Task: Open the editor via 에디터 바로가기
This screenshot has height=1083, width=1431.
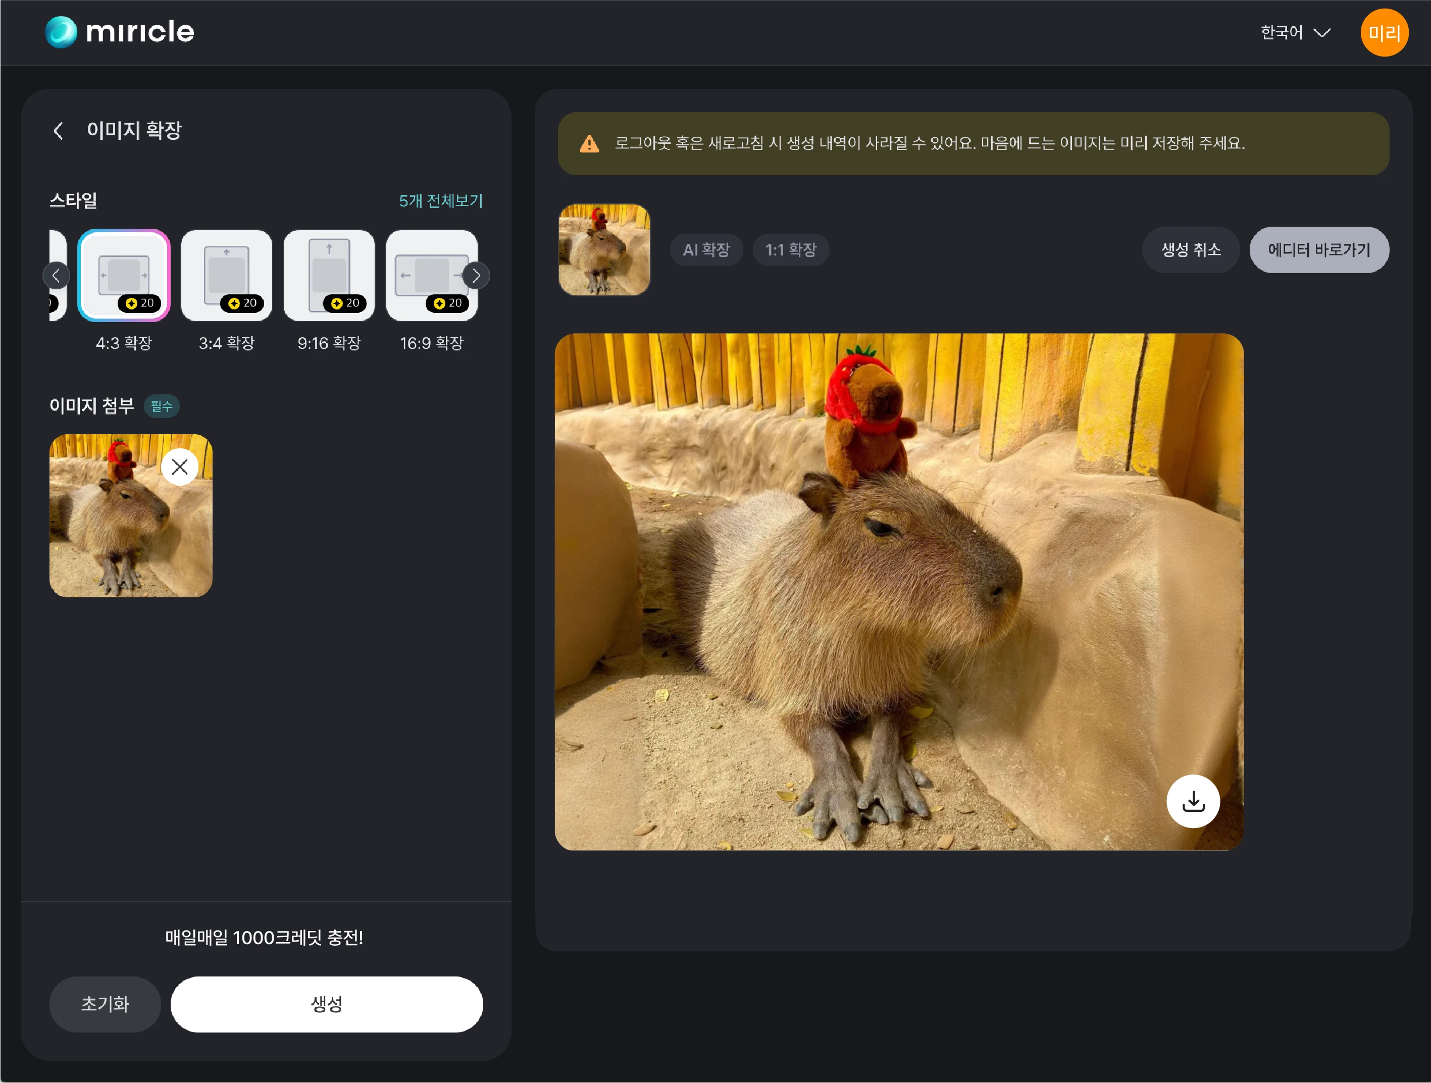Action: 1318,250
